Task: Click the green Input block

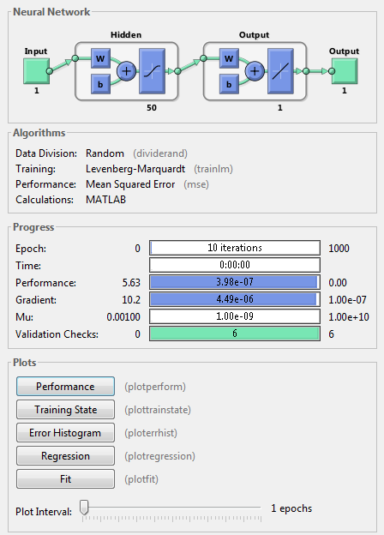Action: pyautogui.click(x=37, y=71)
